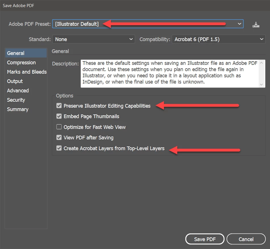Screen dimensions: 270x249
Task: Select the General category
Action: click(26, 53)
